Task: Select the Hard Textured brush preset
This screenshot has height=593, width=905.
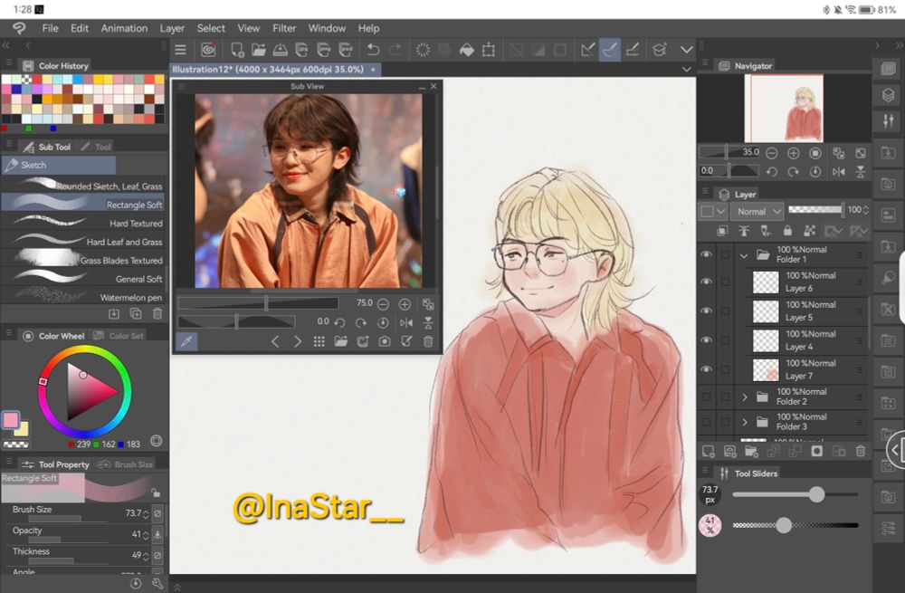Action: [86, 224]
